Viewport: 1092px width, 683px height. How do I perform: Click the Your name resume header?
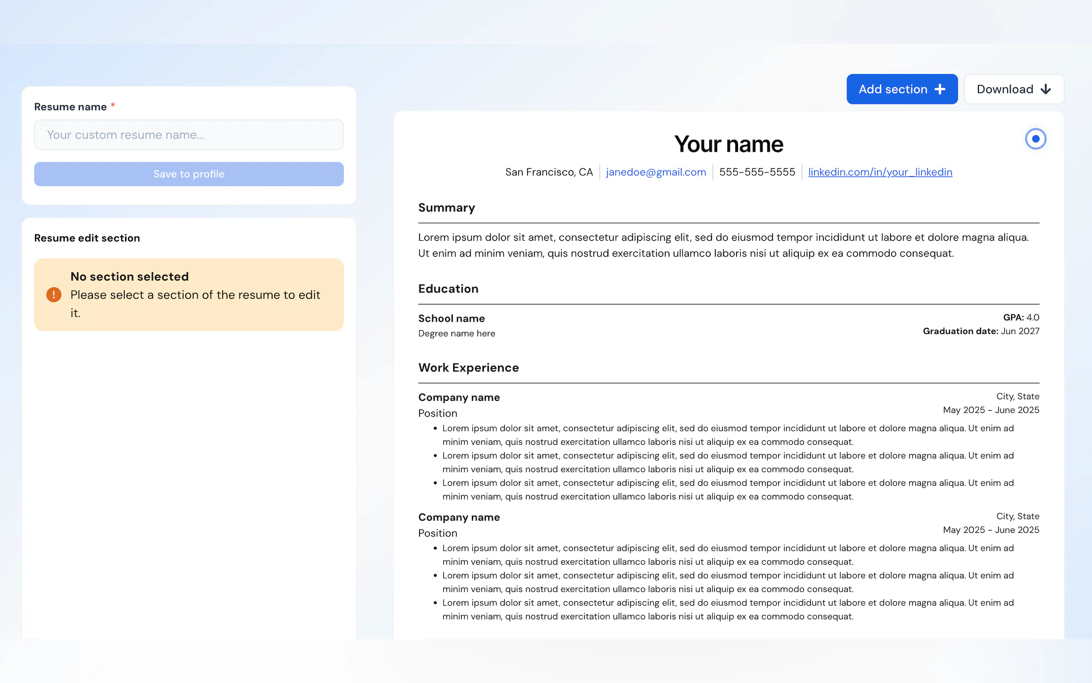[x=728, y=144]
